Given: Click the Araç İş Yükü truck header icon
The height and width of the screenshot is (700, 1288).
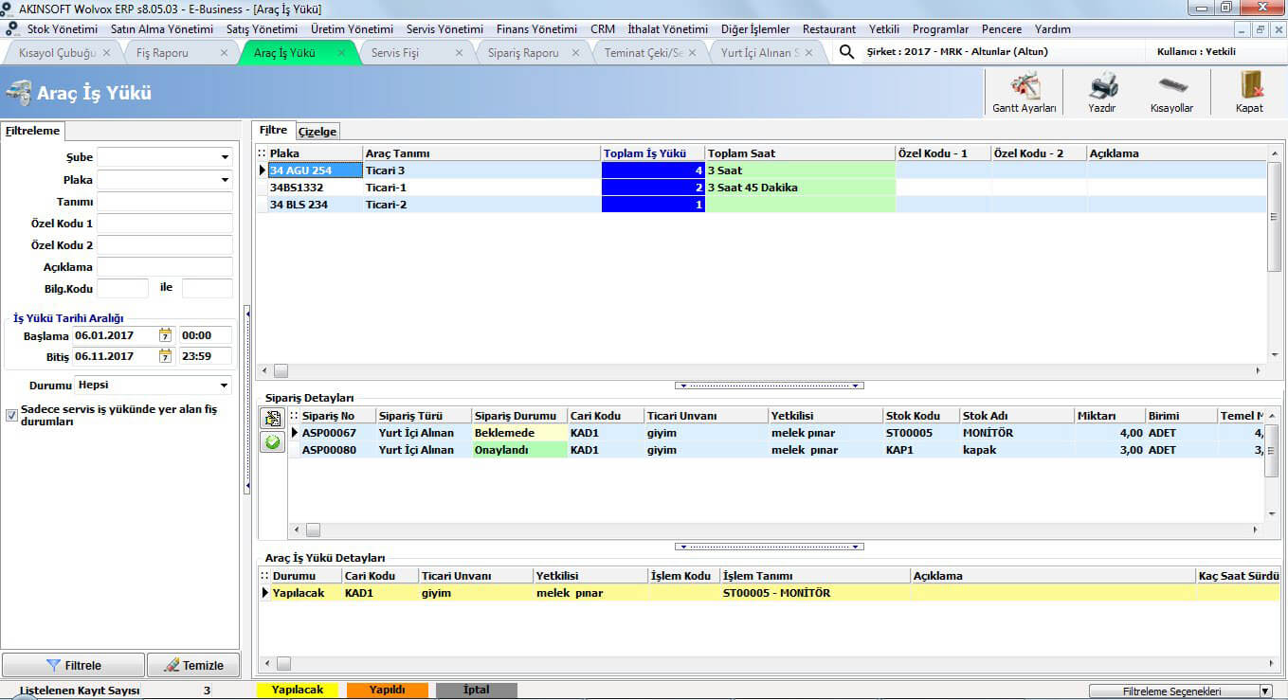Looking at the screenshot, I should (18, 93).
